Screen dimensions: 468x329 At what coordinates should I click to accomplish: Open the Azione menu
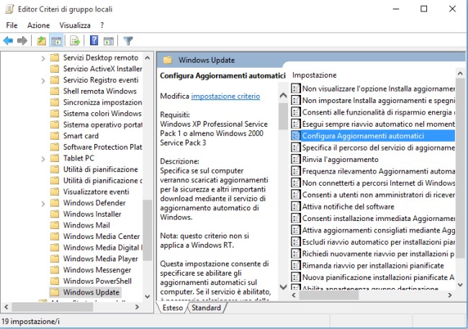(38, 25)
